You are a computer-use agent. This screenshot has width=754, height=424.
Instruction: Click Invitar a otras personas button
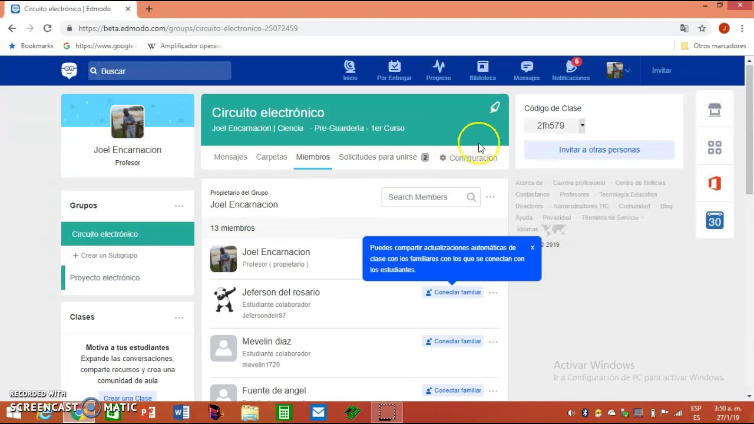[599, 150]
